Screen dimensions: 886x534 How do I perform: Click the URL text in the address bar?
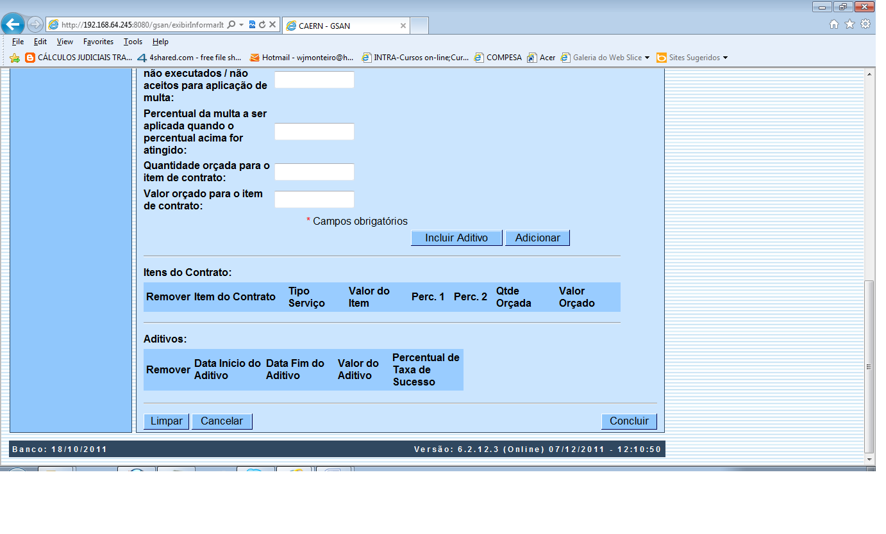tap(142, 25)
